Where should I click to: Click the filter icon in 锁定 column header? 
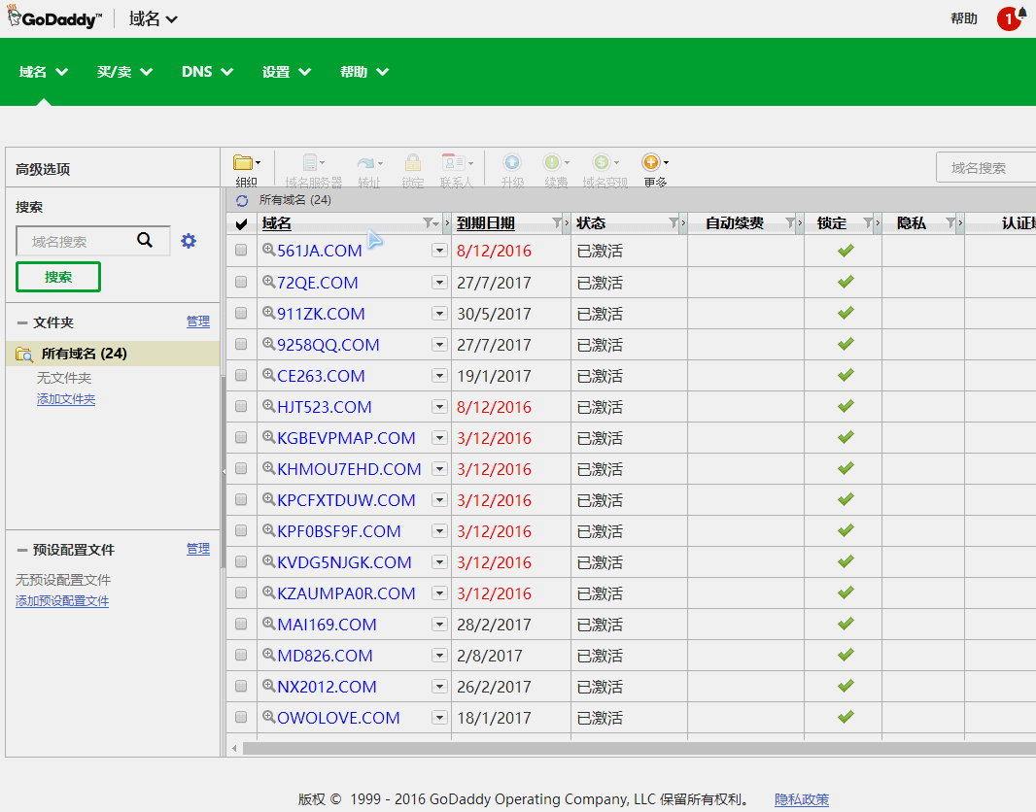tap(868, 223)
